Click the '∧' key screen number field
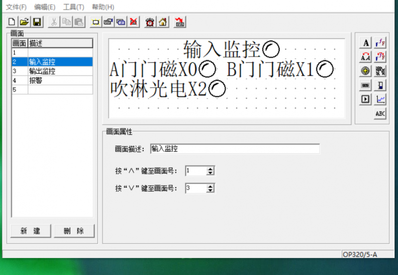Screen dimensions: 398x275 pos(196,171)
